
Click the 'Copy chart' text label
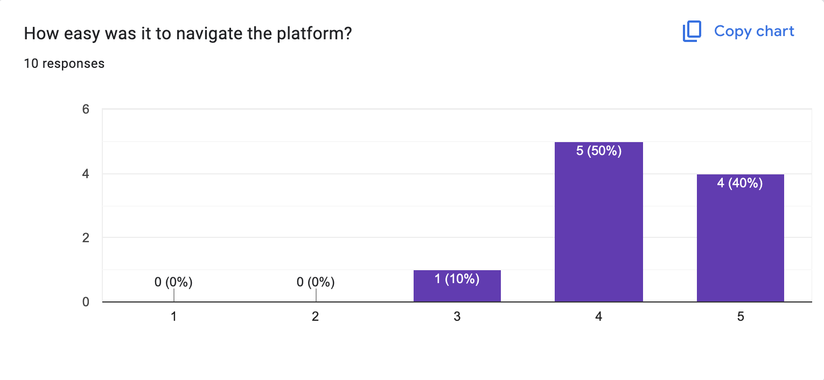point(754,31)
